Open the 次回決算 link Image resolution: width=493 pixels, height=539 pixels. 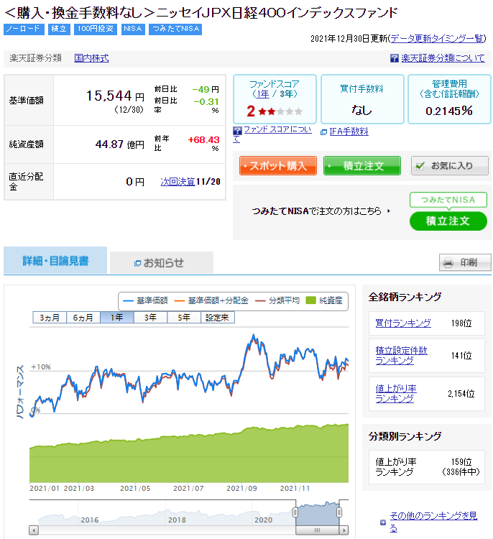(x=178, y=182)
